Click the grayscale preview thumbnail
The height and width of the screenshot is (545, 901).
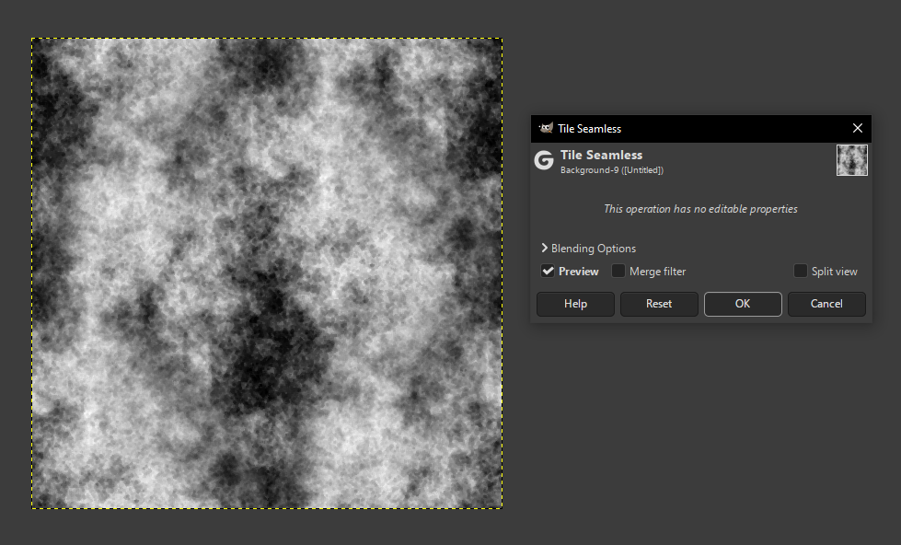[851, 159]
